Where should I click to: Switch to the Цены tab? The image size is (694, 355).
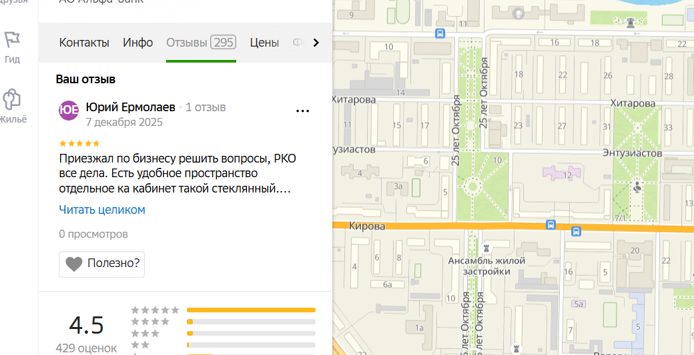(264, 43)
